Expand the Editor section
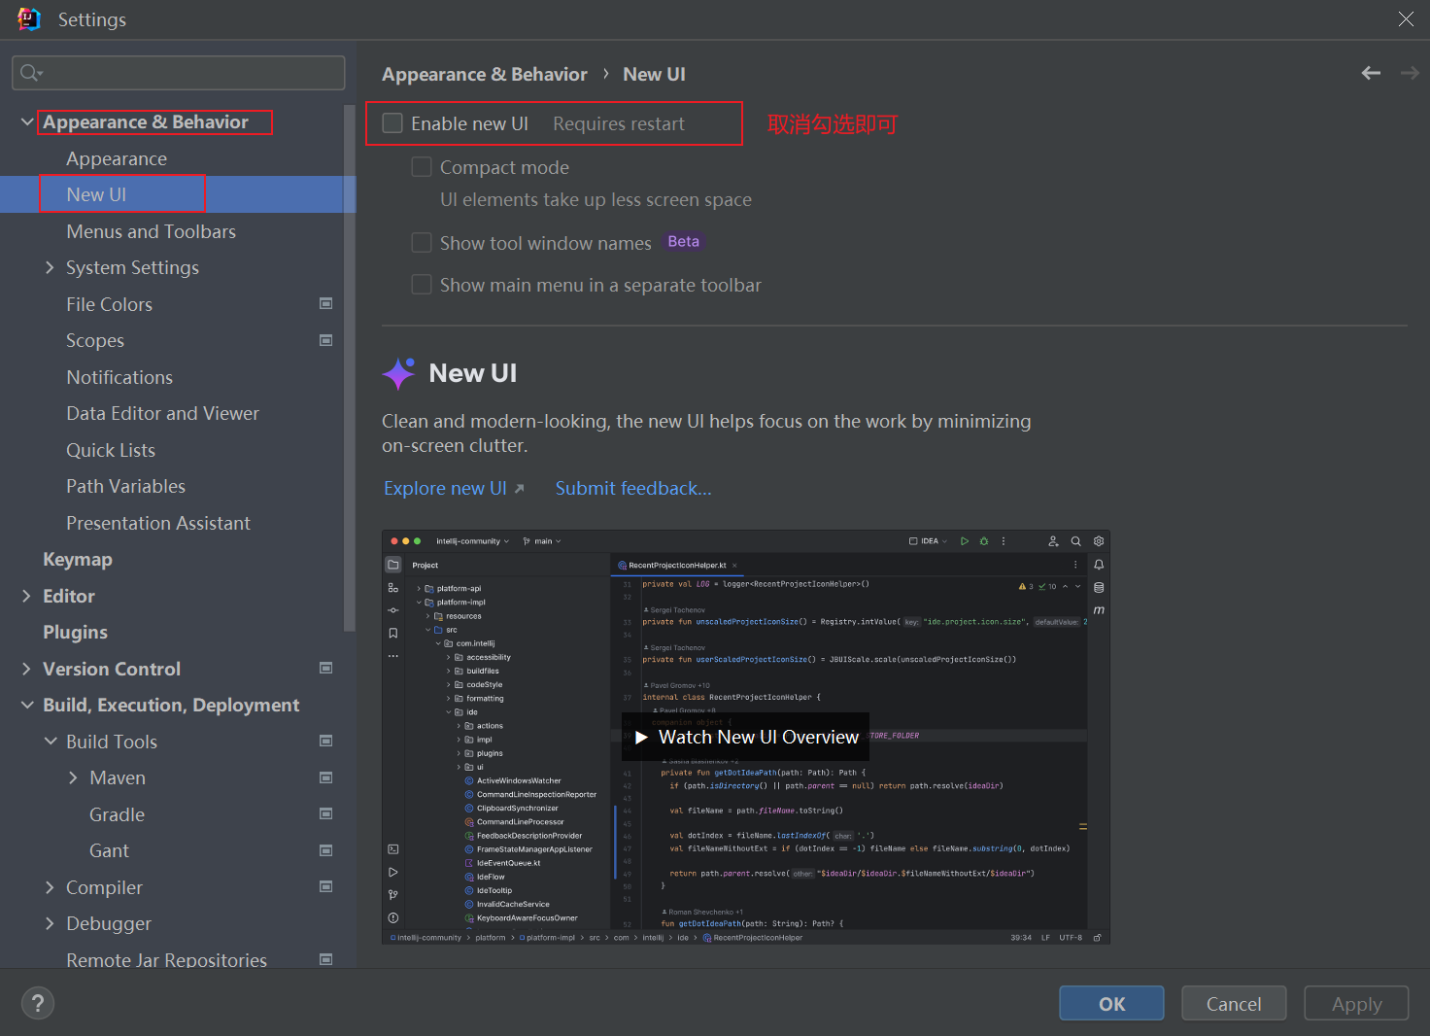 click(26, 596)
